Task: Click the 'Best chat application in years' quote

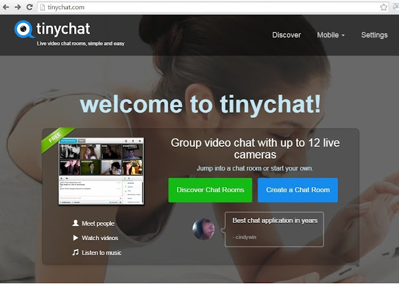Action: click(x=275, y=220)
